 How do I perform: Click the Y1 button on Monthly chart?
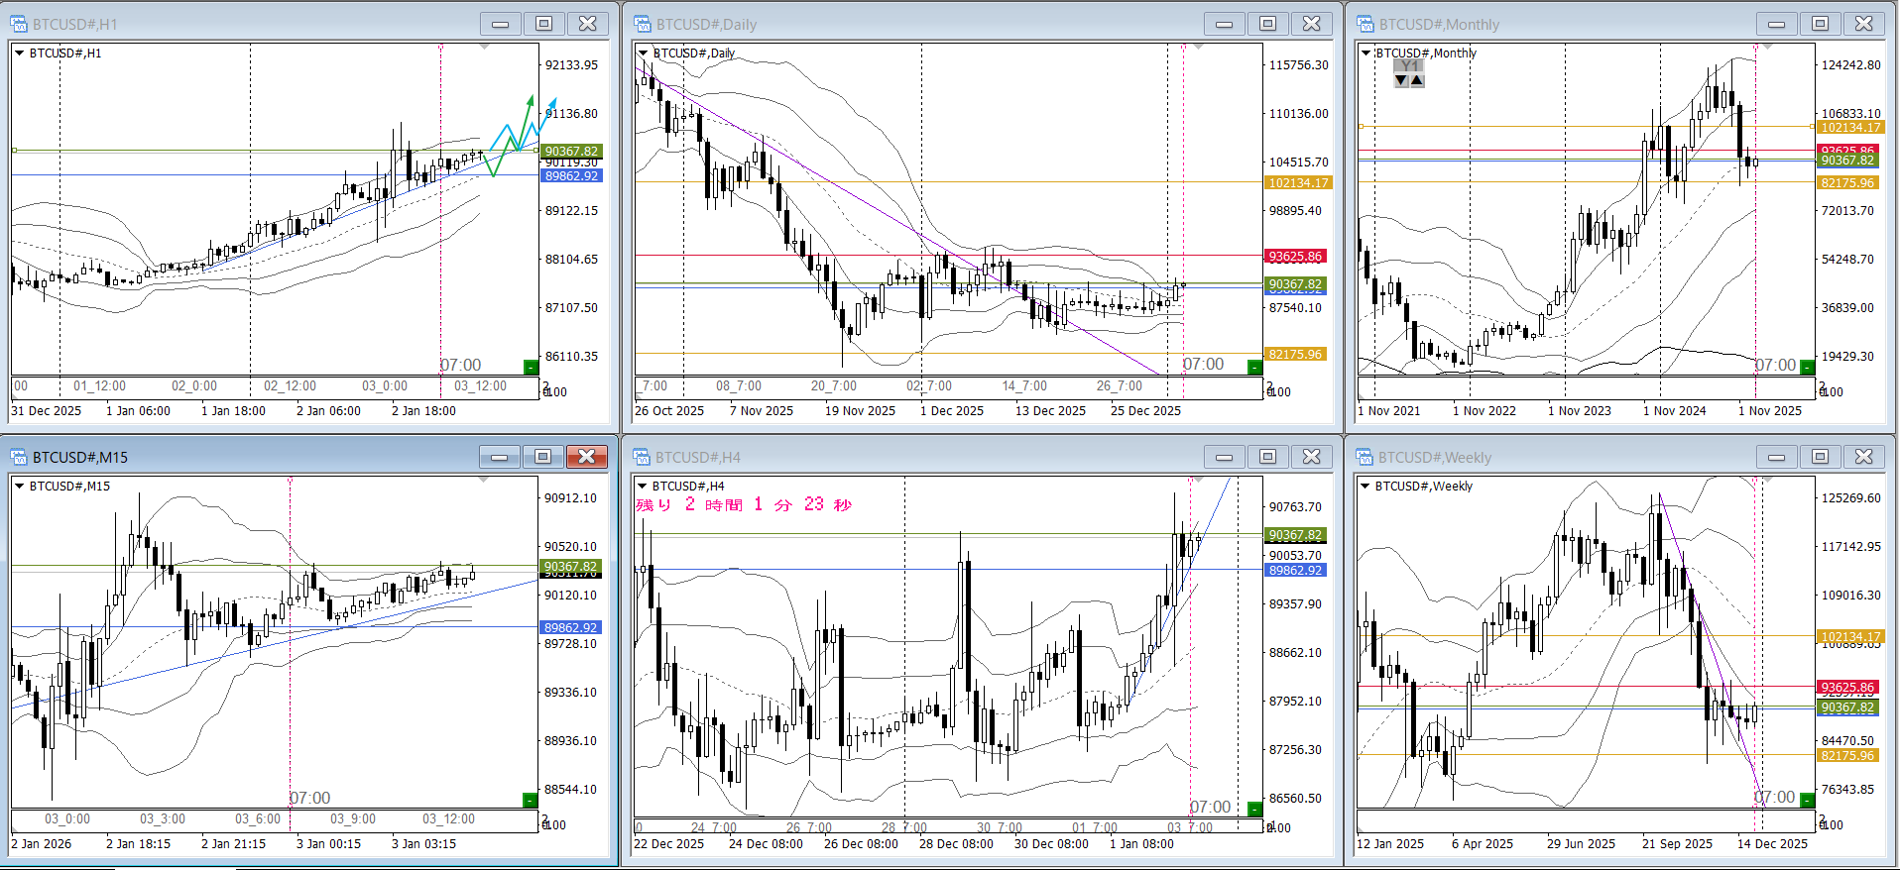(1409, 66)
